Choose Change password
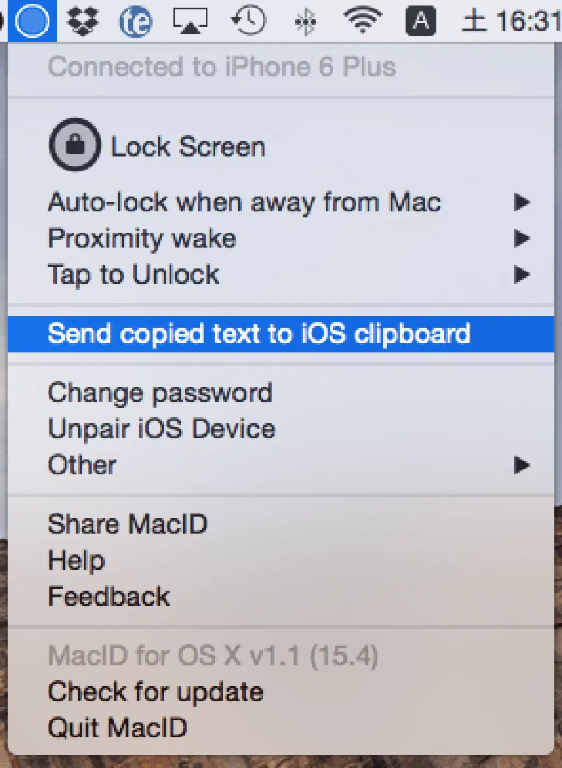Screen dimensions: 562x768 click(160, 393)
